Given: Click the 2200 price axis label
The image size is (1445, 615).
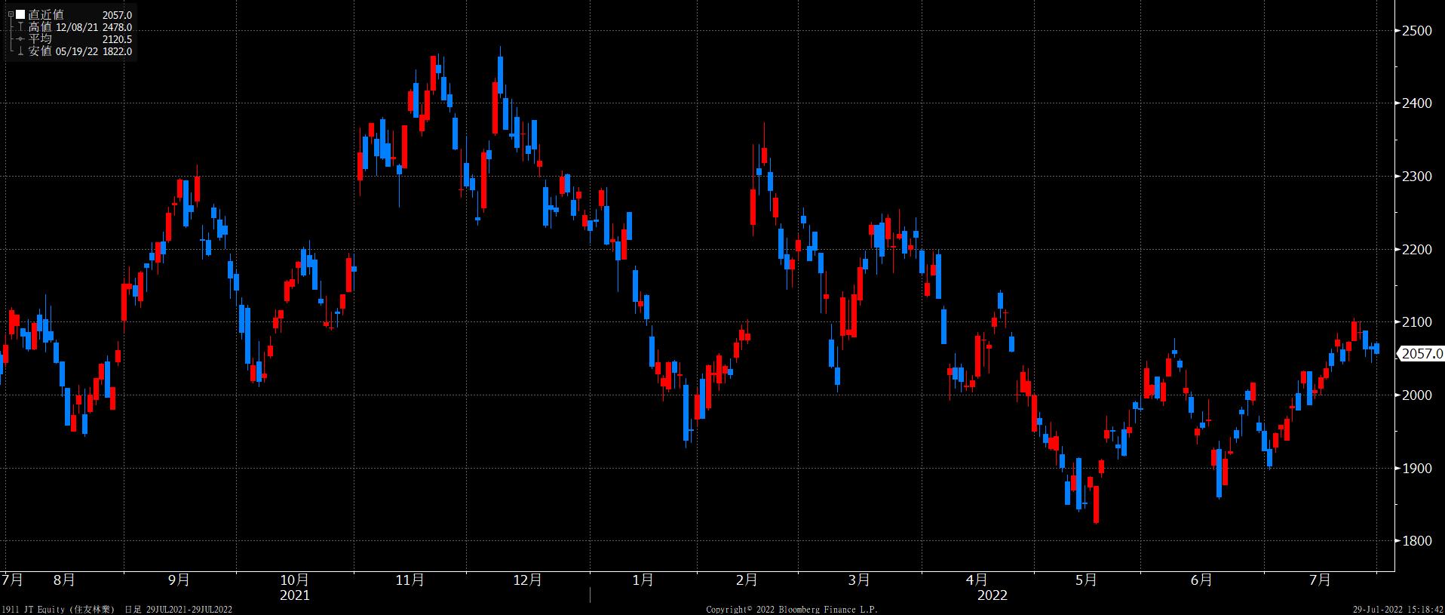Looking at the screenshot, I should point(1416,250).
